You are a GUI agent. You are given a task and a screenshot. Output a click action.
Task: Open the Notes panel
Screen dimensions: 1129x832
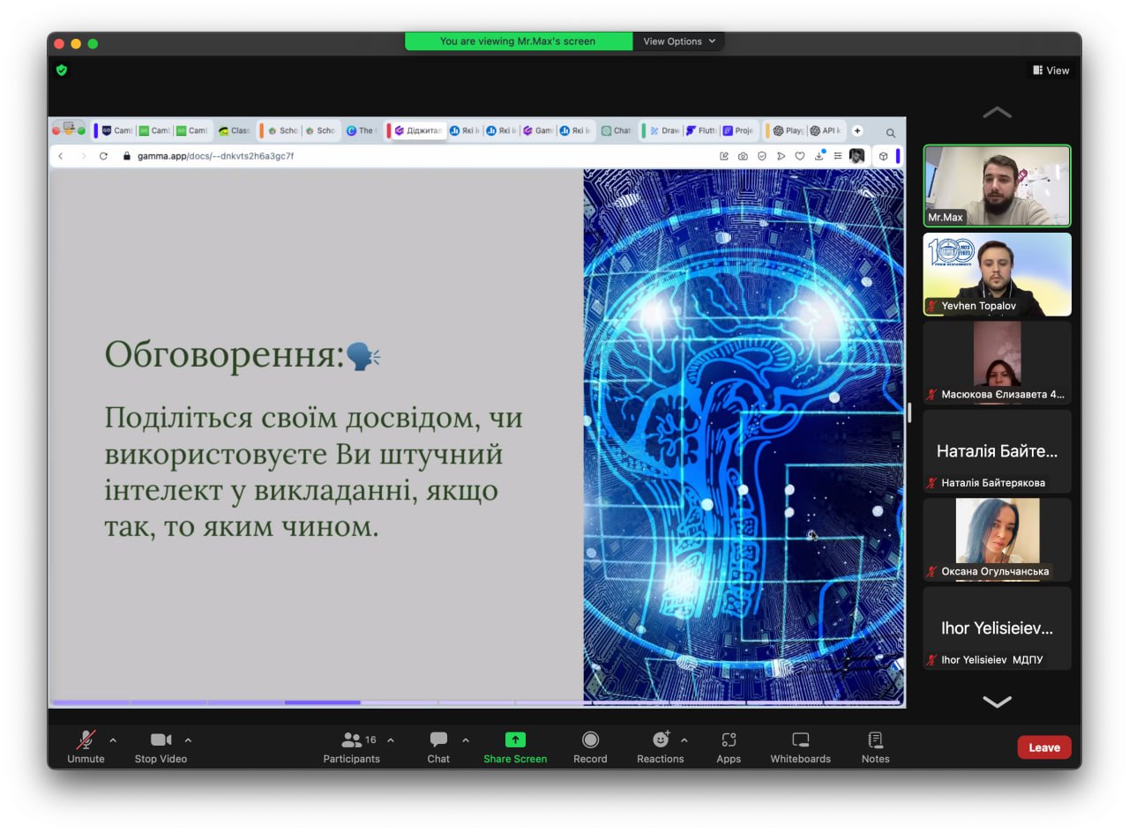[x=875, y=740]
